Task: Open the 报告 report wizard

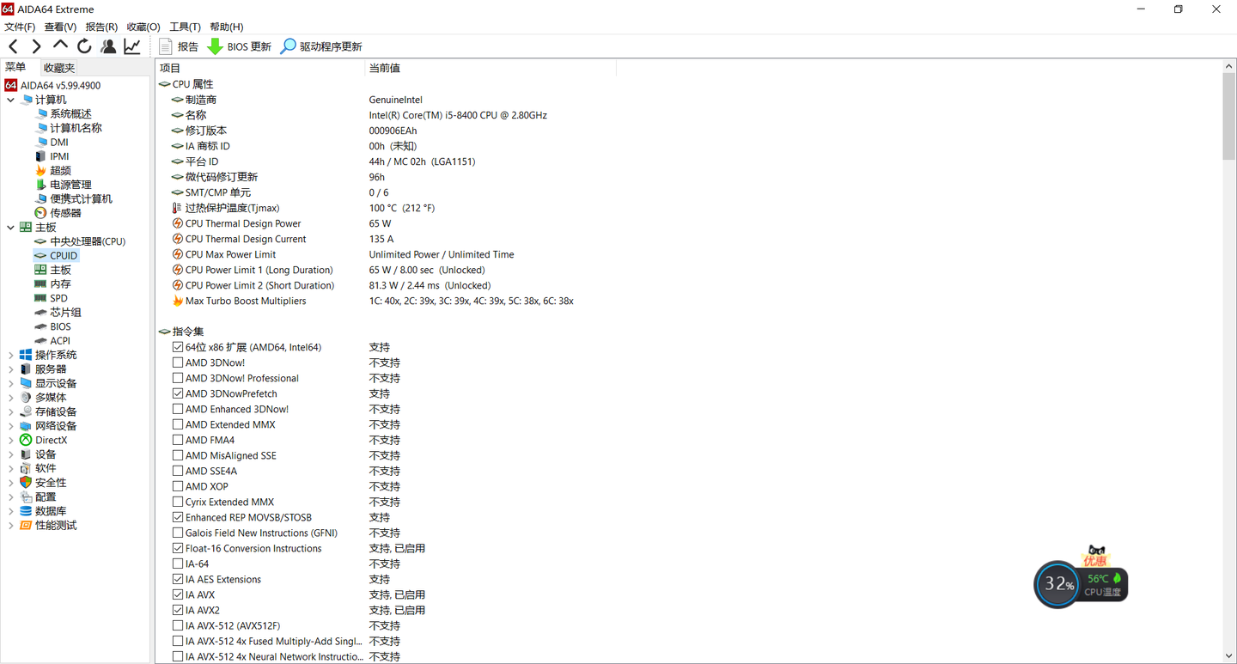Action: 178,46
